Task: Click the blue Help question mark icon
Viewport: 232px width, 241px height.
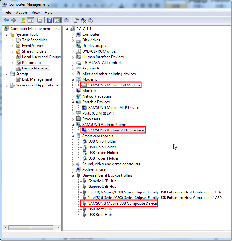Action: pyautogui.click(x=49, y=20)
